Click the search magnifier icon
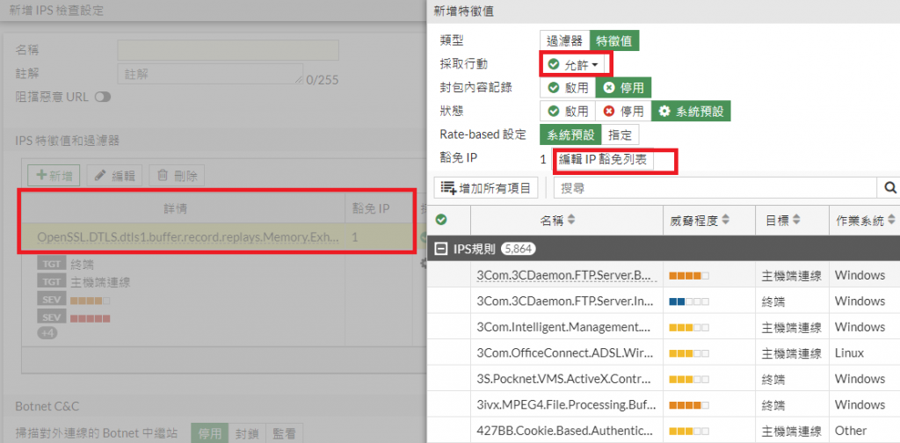The height and width of the screenshot is (443, 900). coord(889,187)
